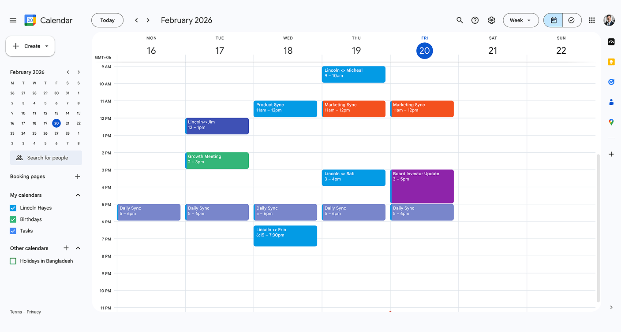Open Google Maps in the side panel

click(611, 122)
